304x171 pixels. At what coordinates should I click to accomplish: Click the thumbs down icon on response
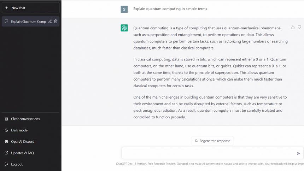pos(299,28)
